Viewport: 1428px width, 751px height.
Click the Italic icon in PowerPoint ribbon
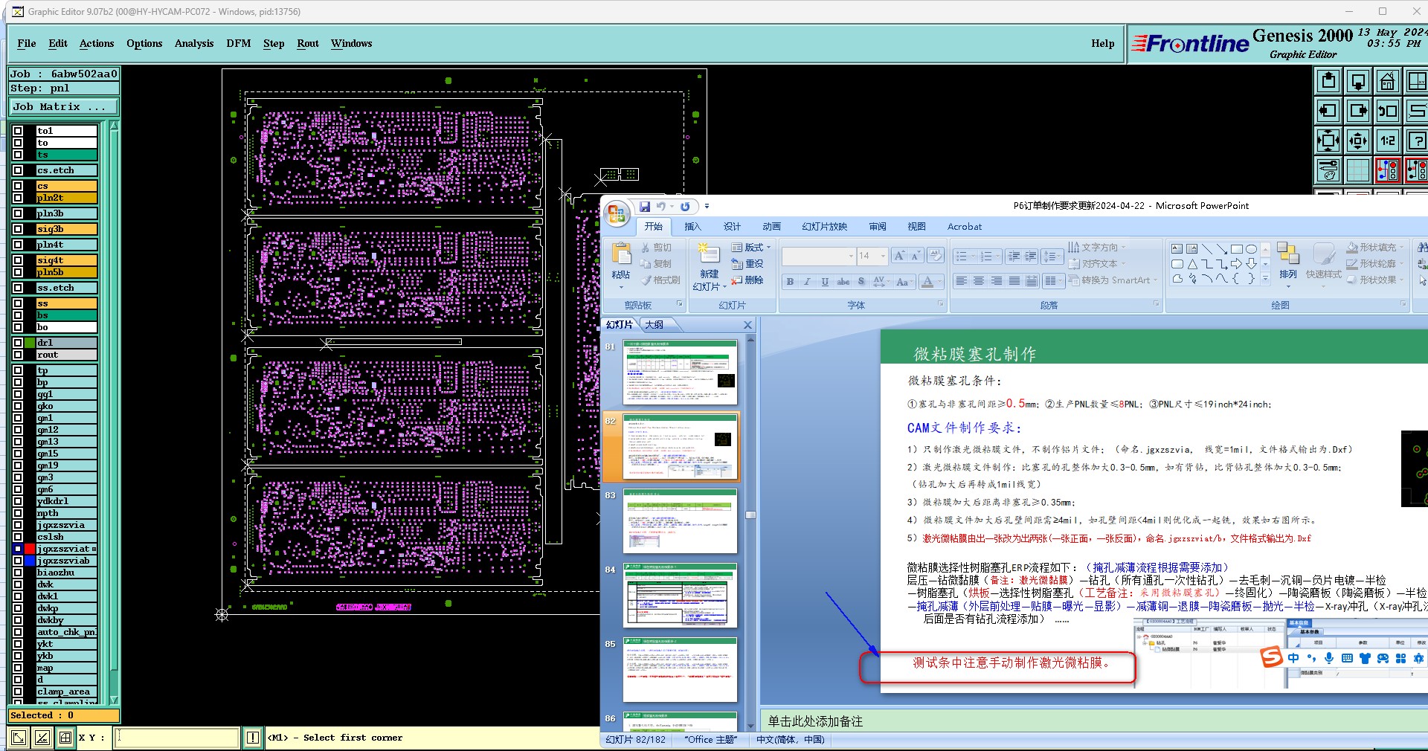(807, 282)
